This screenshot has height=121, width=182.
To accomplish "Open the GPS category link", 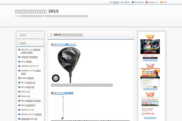I will click(26, 62).
